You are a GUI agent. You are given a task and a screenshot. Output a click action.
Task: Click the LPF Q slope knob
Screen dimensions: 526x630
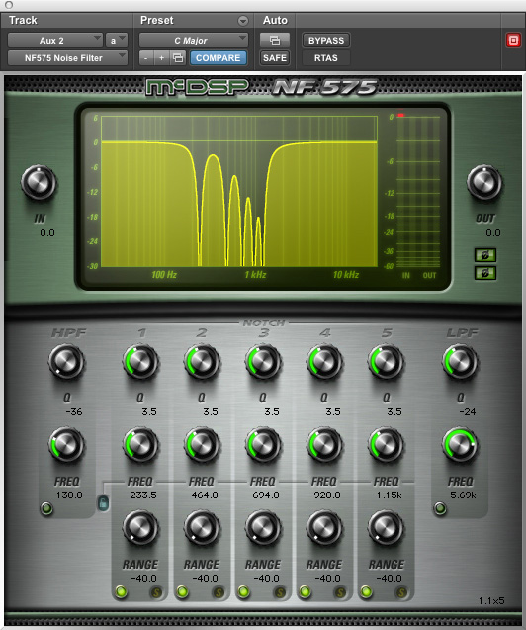tap(460, 362)
